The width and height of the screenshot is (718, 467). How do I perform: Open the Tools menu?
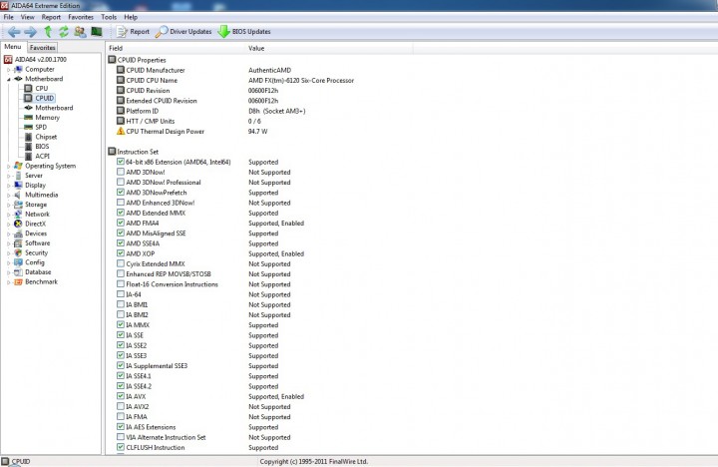coord(109,17)
